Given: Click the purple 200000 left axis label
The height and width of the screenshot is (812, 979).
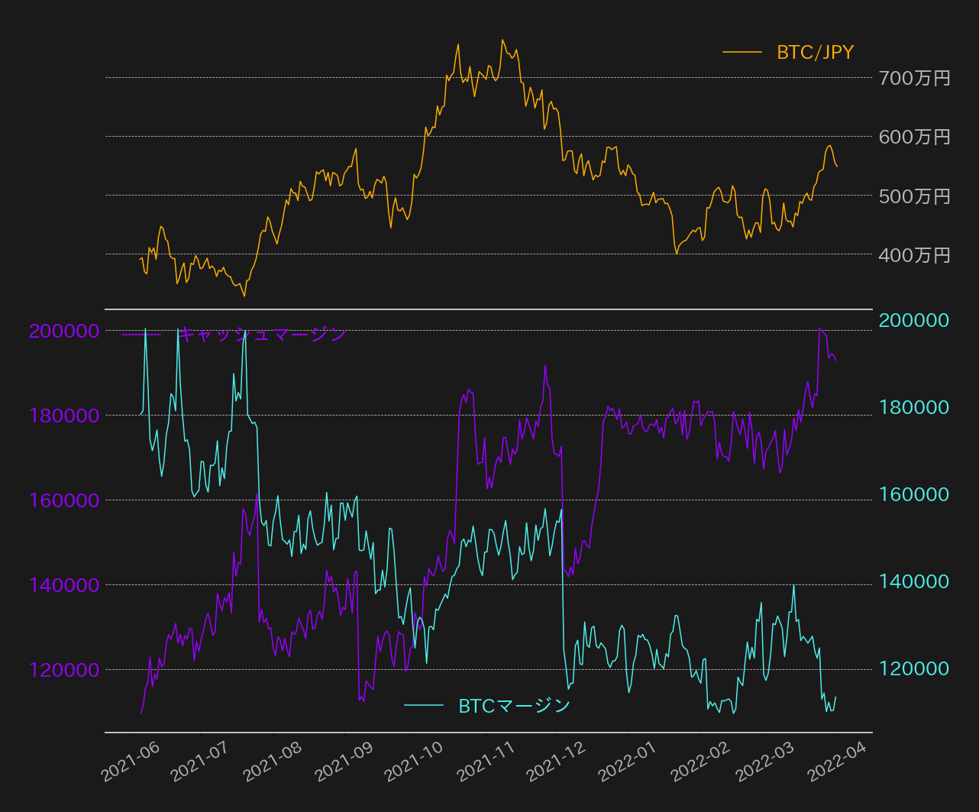Looking at the screenshot, I should tap(64, 331).
